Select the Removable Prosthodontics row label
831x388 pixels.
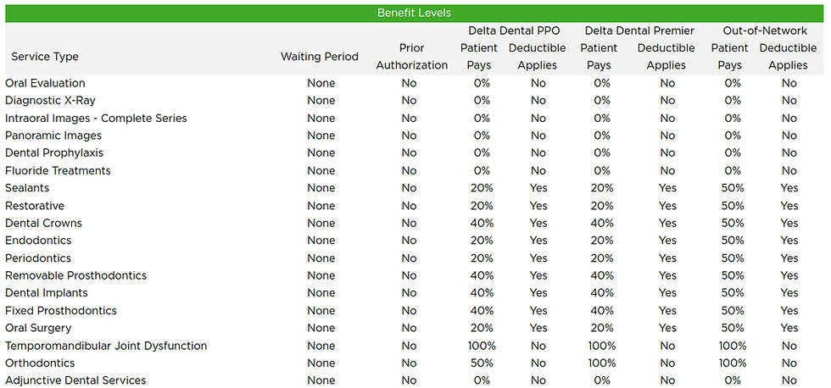(x=75, y=275)
